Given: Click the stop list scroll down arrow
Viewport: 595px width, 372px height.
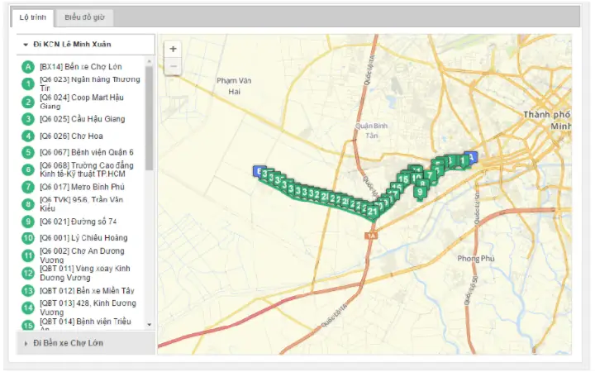Looking at the screenshot, I should (x=149, y=325).
